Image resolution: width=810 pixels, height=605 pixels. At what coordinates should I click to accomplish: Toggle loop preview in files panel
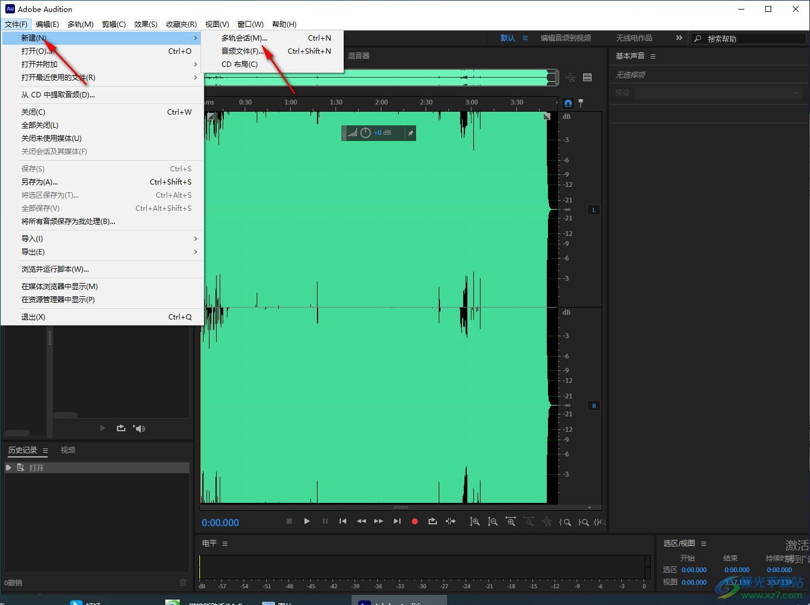[121, 428]
